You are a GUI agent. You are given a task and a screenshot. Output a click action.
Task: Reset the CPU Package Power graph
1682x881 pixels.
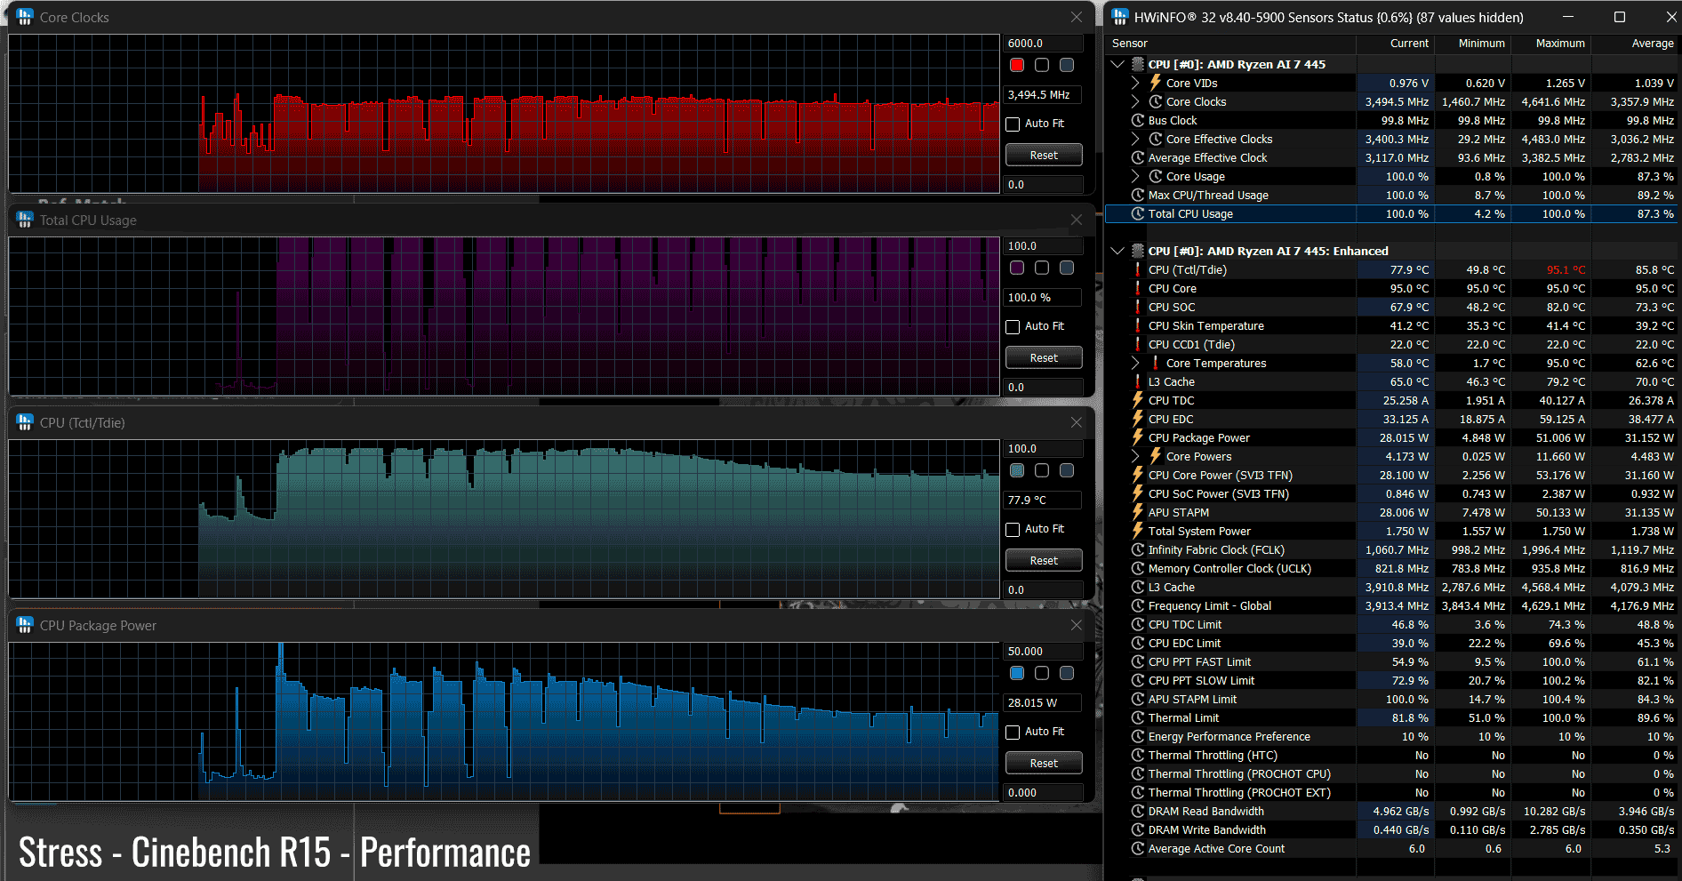click(x=1044, y=763)
